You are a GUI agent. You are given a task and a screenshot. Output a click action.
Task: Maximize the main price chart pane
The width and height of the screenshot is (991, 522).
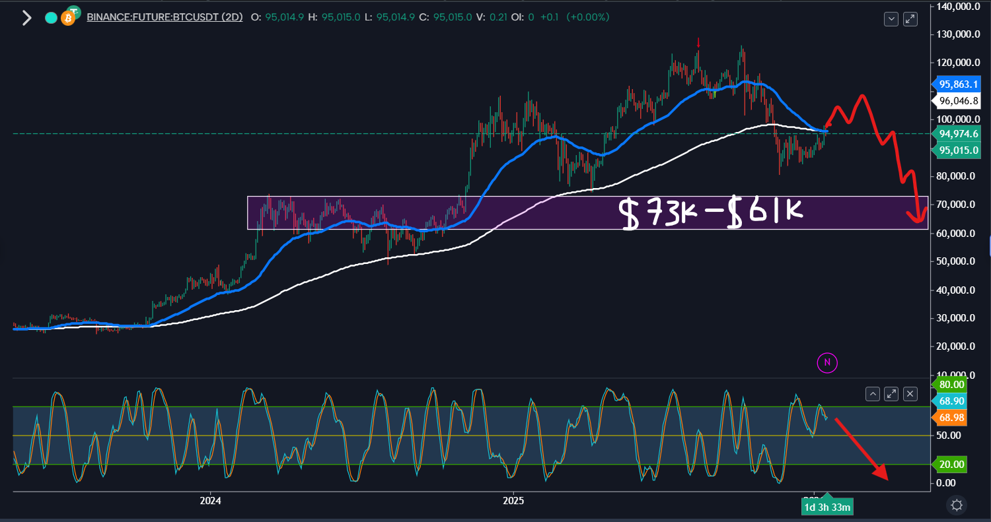pos(910,19)
